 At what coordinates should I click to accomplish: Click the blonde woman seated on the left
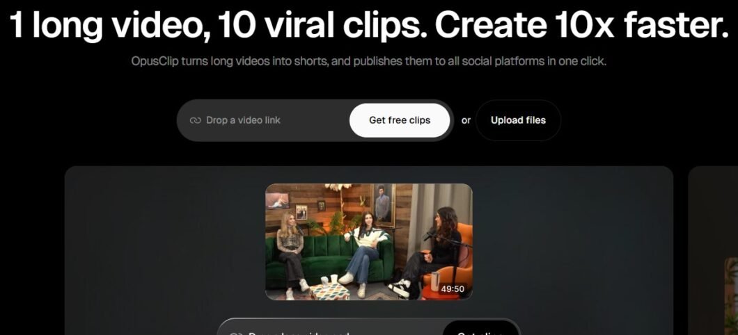tap(290, 250)
